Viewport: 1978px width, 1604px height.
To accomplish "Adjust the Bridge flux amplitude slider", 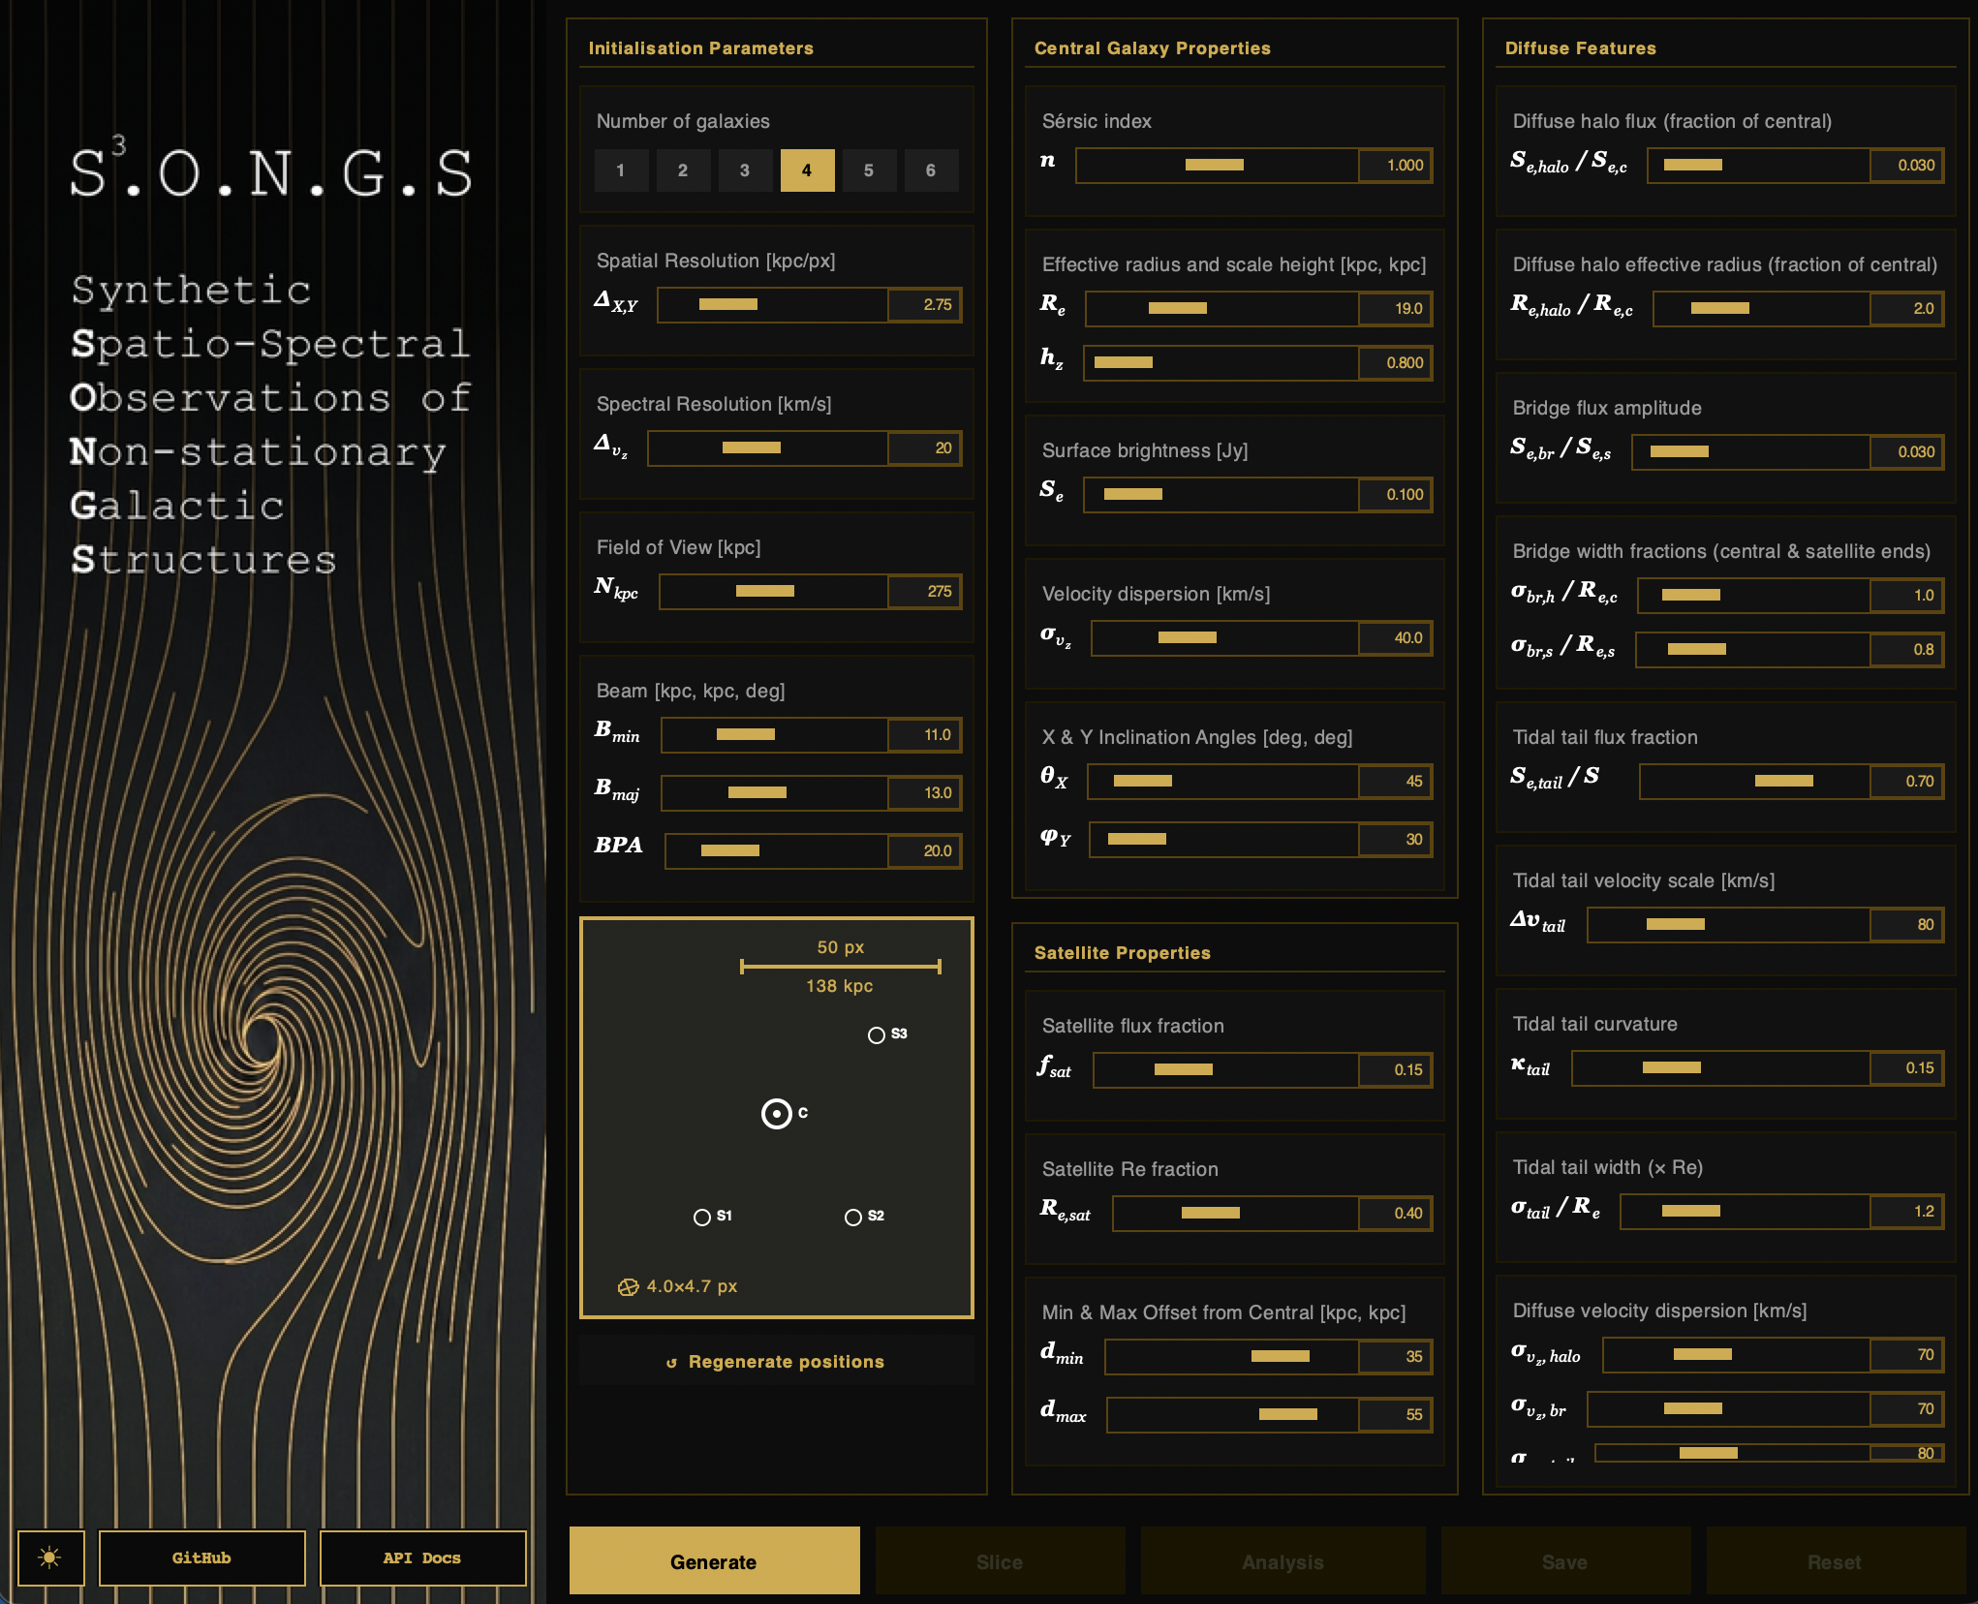I will click(x=1750, y=452).
